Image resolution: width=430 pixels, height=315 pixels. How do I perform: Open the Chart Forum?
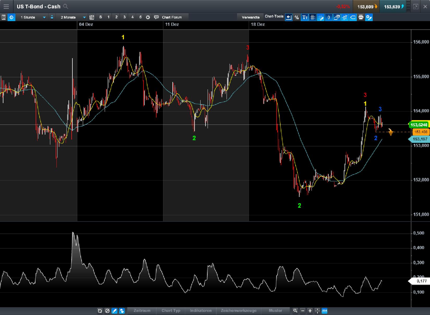[171, 17]
